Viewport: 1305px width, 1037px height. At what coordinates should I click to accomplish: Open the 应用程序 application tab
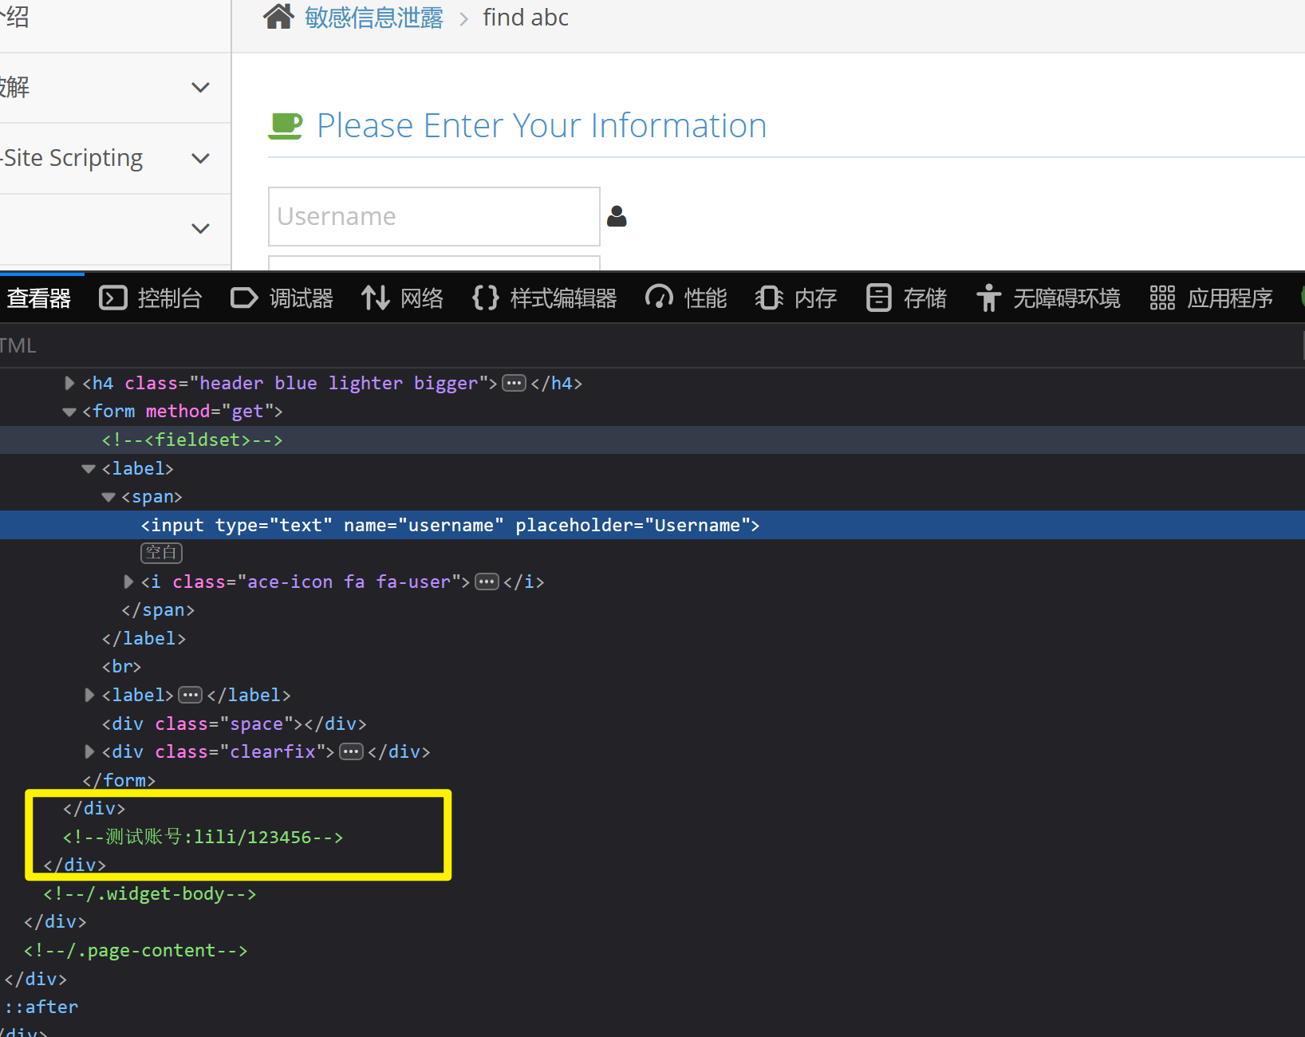click(1230, 298)
